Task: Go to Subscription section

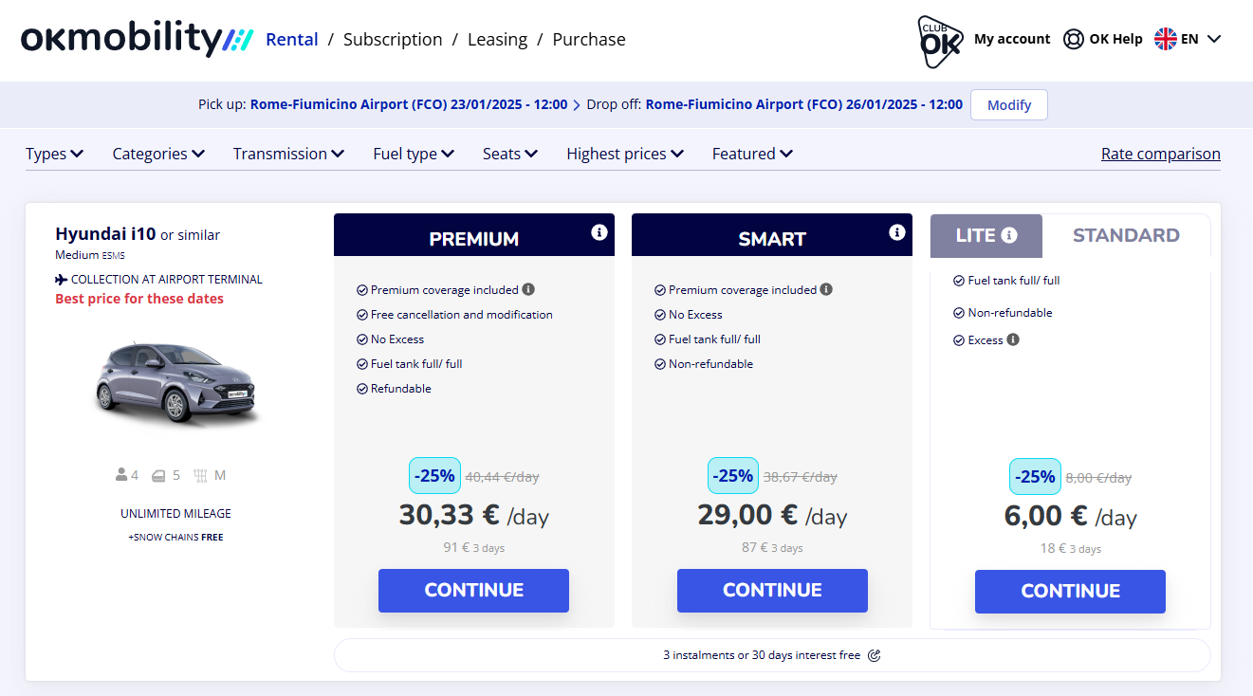Action: coord(393,39)
